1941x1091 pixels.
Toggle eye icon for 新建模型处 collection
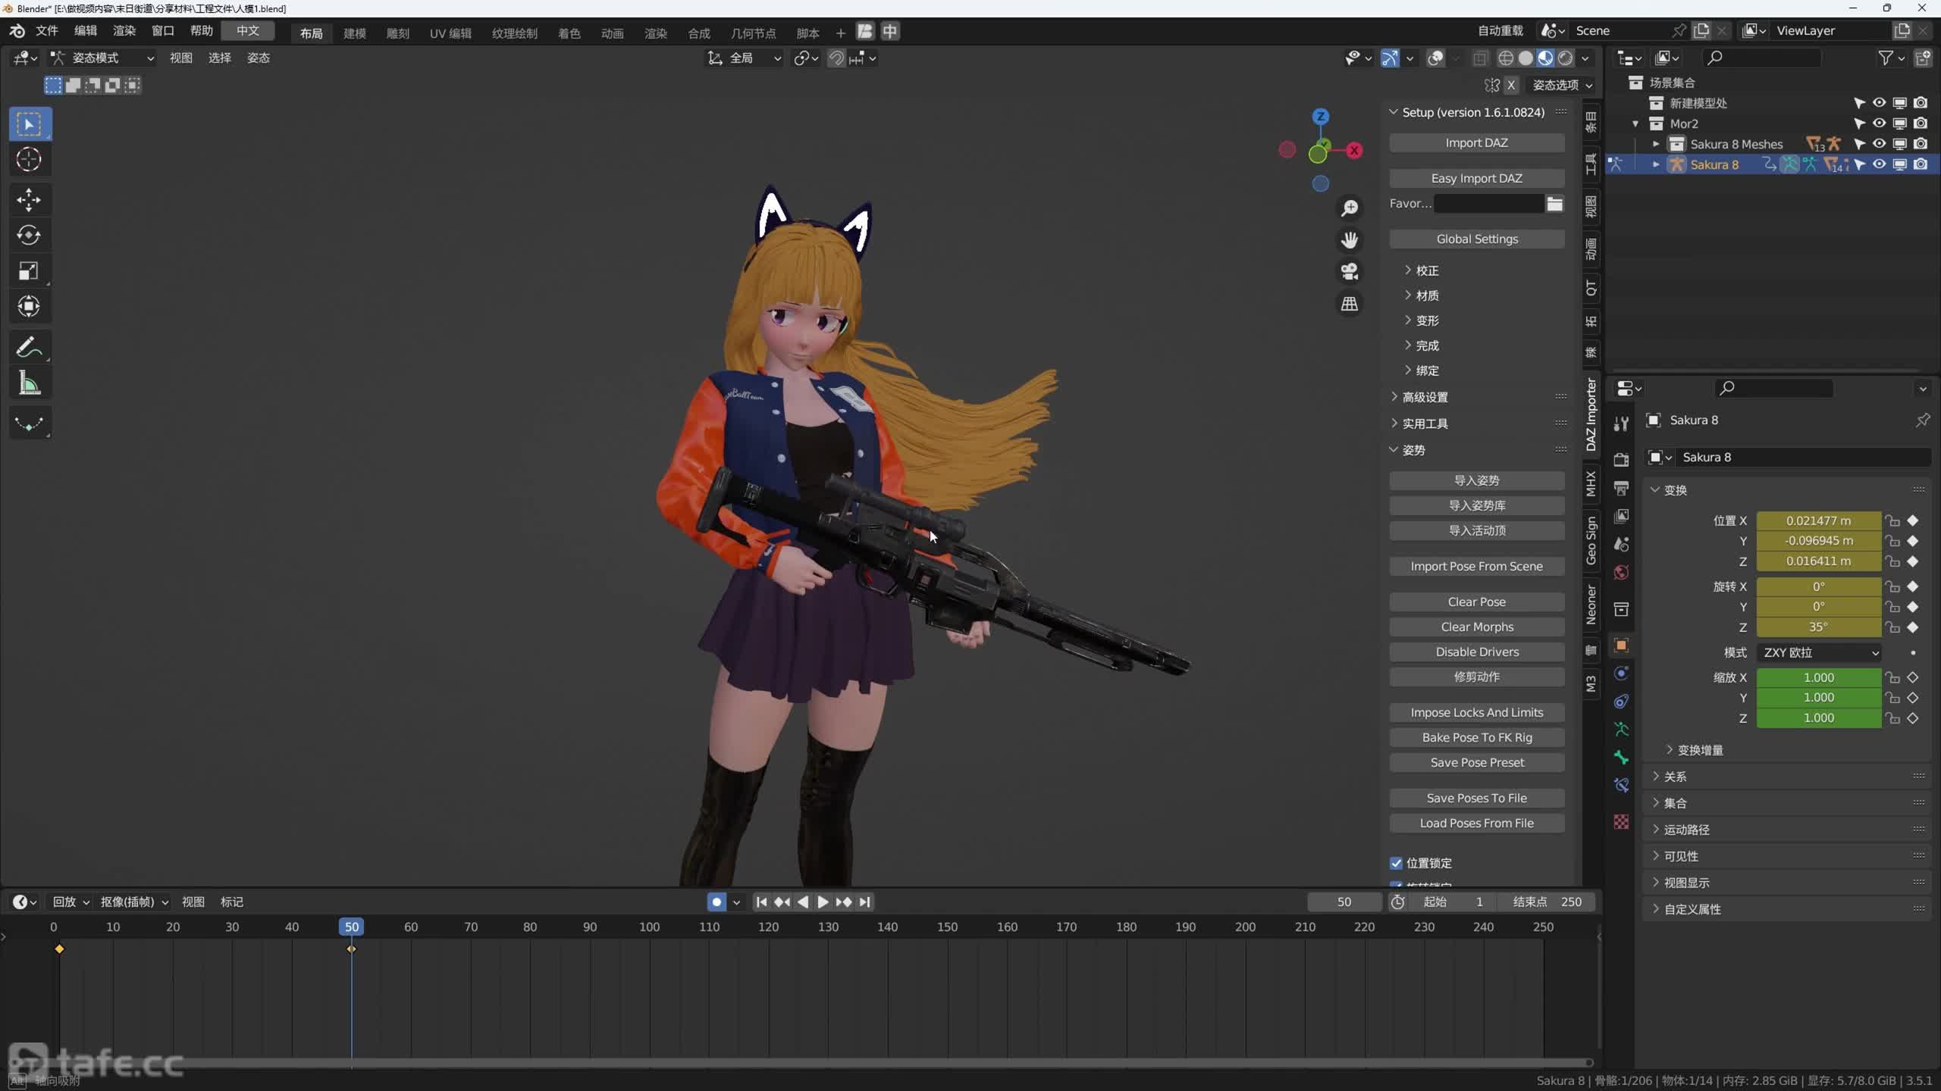[x=1880, y=103]
